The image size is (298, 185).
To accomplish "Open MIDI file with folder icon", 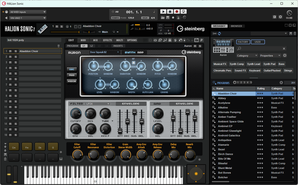I will [x=163, y=17].
